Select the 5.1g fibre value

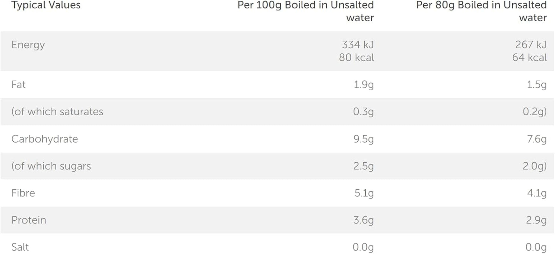click(x=364, y=193)
